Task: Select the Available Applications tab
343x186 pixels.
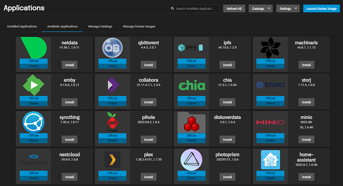Action: pyautogui.click(x=63, y=26)
